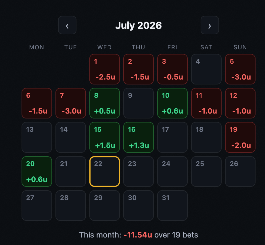Screen dimensions: 265x245
Task: Select highlighted today cell July 22
Action: point(104,171)
